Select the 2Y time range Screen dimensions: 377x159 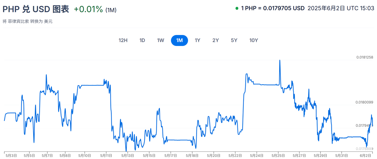coord(216,40)
